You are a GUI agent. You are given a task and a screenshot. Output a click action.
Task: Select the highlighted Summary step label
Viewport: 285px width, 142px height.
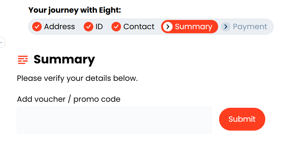click(193, 27)
